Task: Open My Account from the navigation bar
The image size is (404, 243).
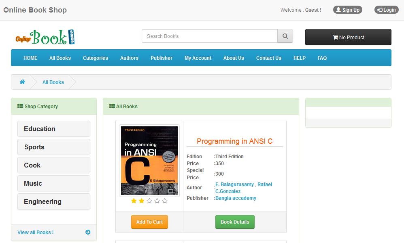Action: [x=198, y=58]
